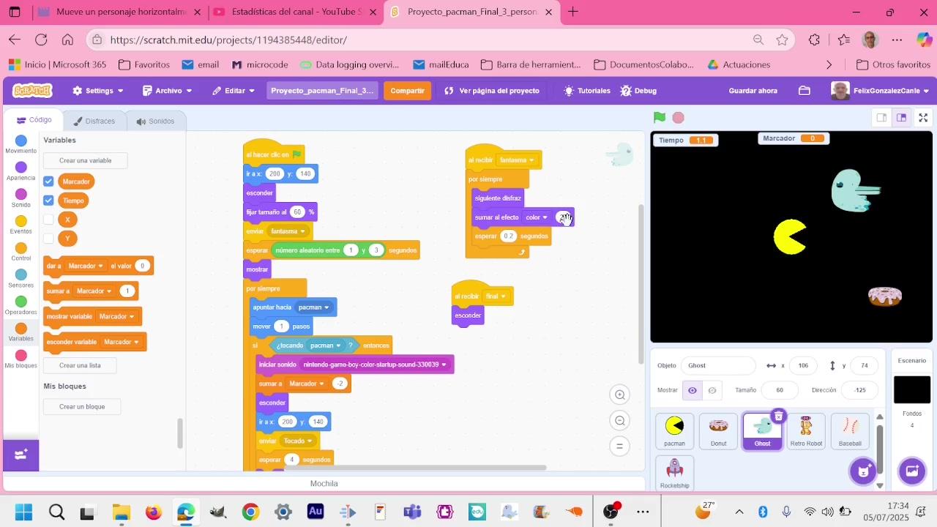Launch Adobe Audition from taskbar
Viewport: 937px width, 527px height.
click(x=316, y=512)
